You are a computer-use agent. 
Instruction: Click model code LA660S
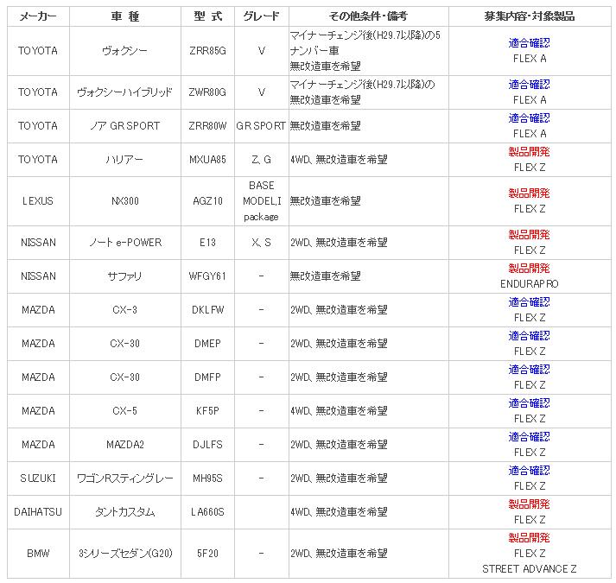[207, 512]
